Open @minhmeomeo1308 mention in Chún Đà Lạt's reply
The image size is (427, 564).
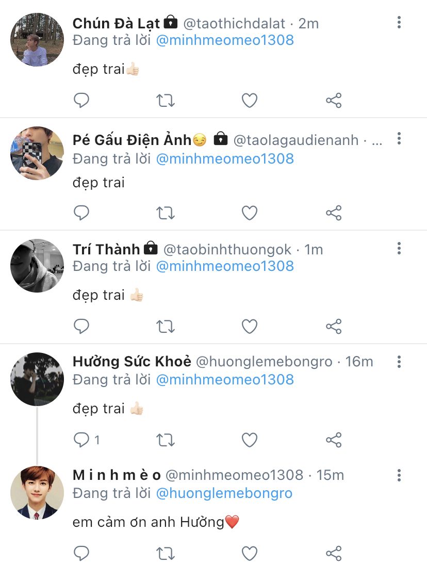225,40
